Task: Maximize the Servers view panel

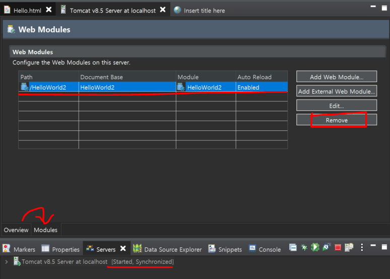Action: (x=384, y=247)
